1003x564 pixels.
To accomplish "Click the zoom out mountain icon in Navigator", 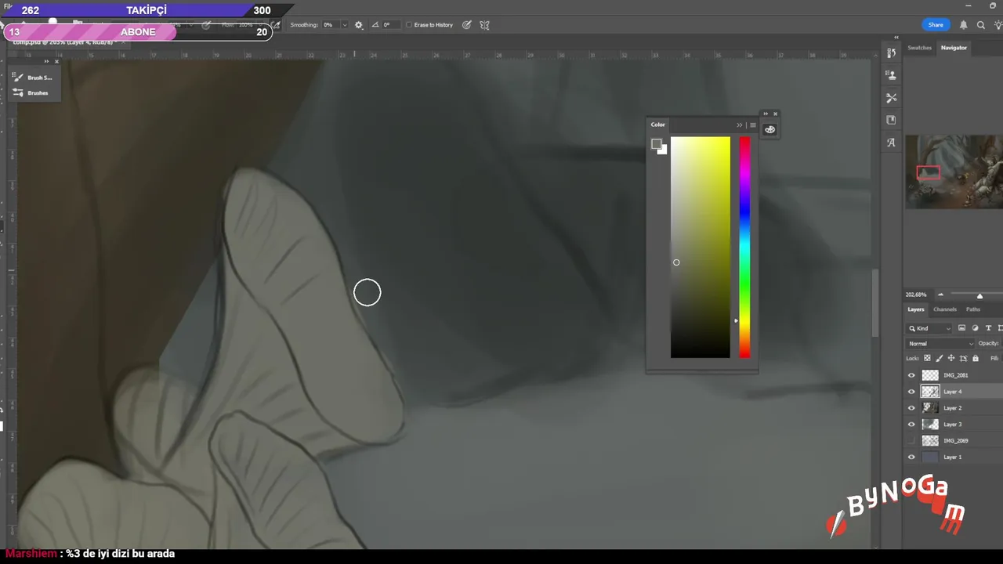I will [x=941, y=295].
